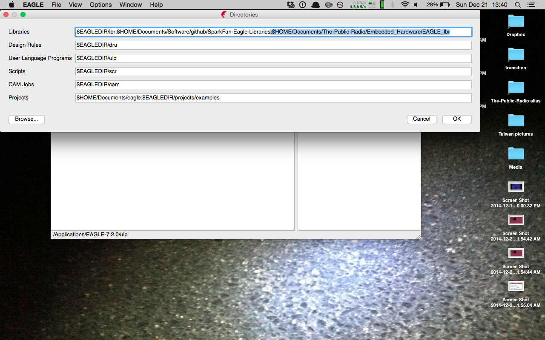
Task: Click the 28% battery status icon
Action: (x=438, y=5)
